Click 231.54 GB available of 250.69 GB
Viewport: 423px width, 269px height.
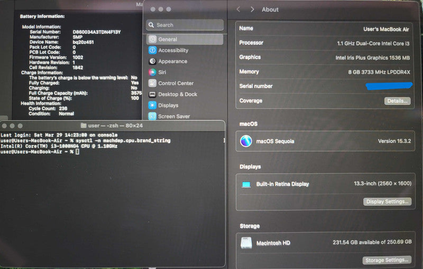[x=372, y=242]
